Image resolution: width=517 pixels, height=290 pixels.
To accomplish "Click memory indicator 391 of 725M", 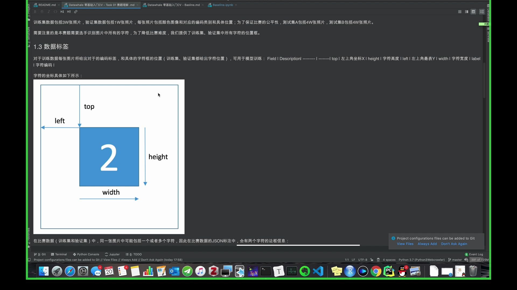I will pos(479,260).
